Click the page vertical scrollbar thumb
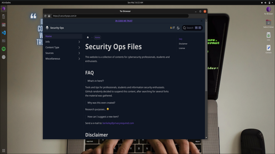275x154 pixels. 206,56
